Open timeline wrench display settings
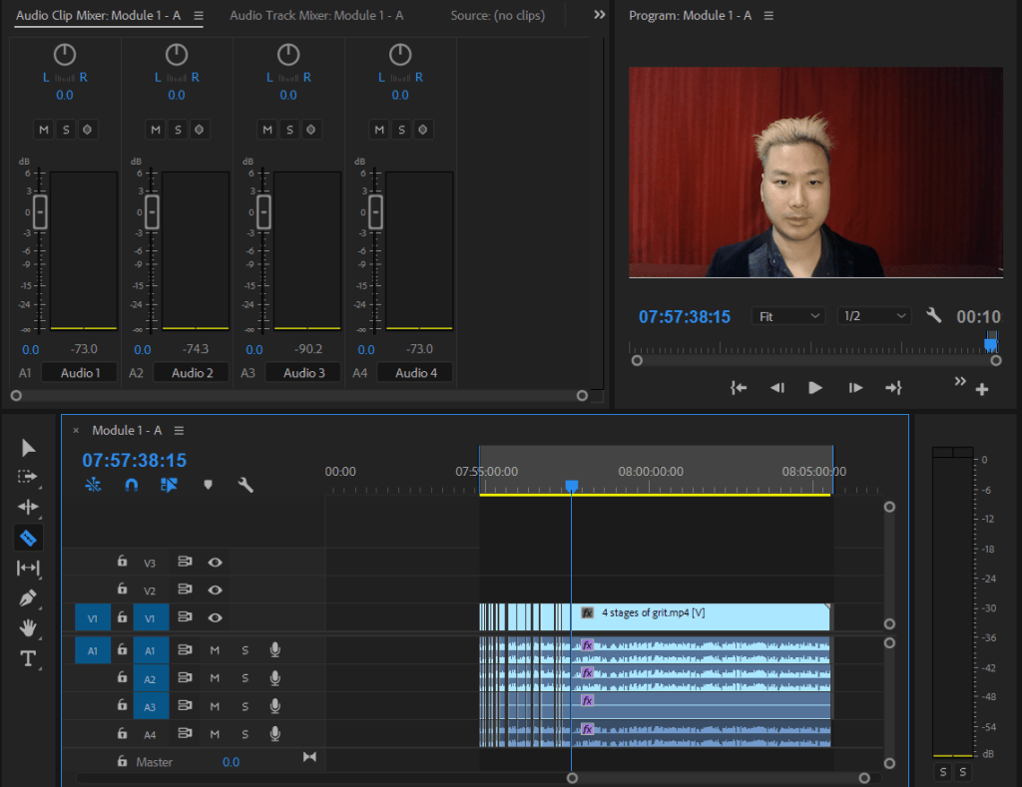Screen dimensions: 1022x787 [246, 485]
